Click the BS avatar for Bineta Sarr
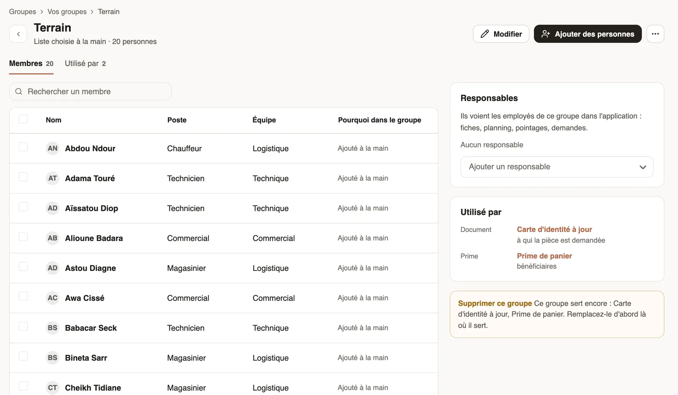Viewport: 678px width, 395px height. point(53,358)
